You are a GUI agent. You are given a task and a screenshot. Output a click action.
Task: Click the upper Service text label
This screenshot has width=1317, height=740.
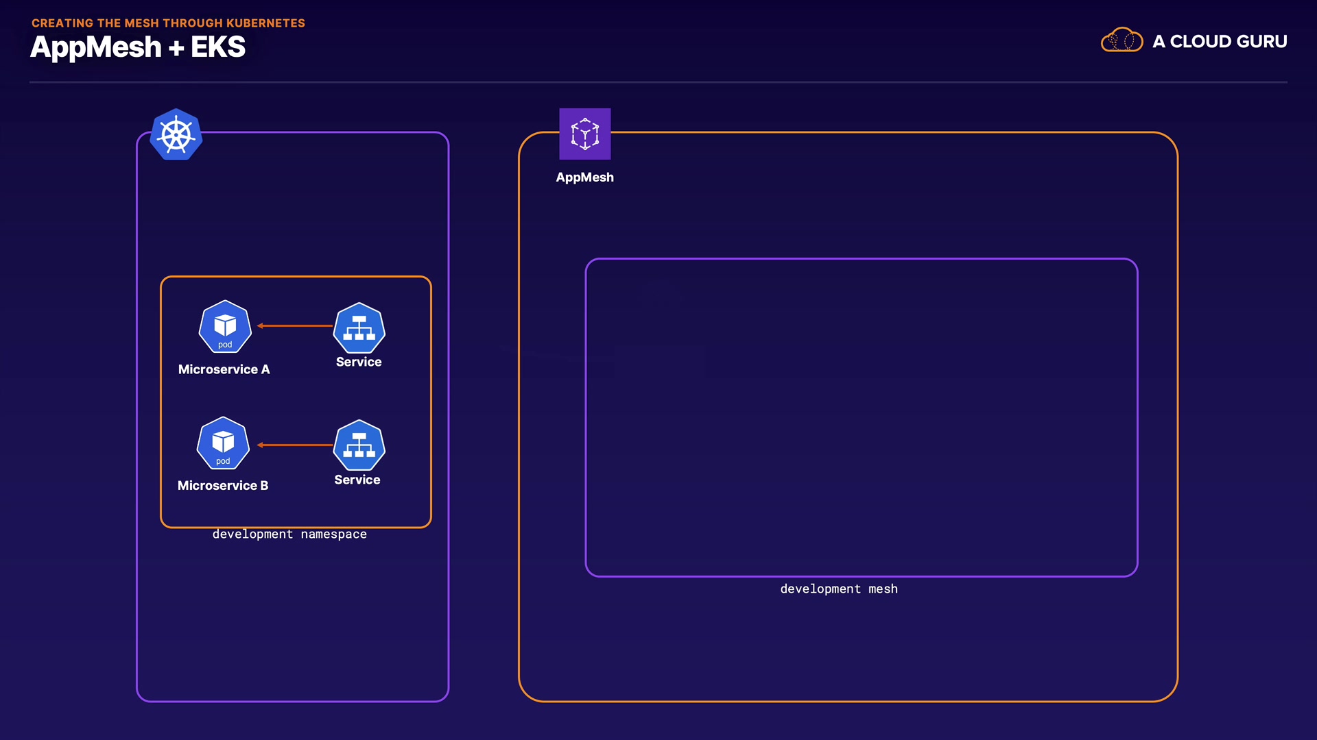[359, 362]
